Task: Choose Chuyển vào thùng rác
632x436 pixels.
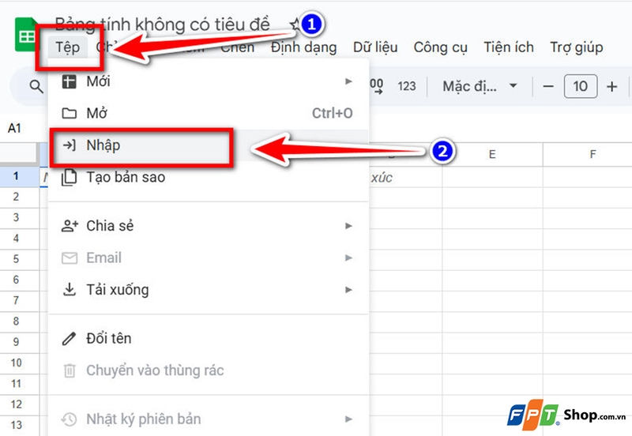Action: tap(208, 370)
